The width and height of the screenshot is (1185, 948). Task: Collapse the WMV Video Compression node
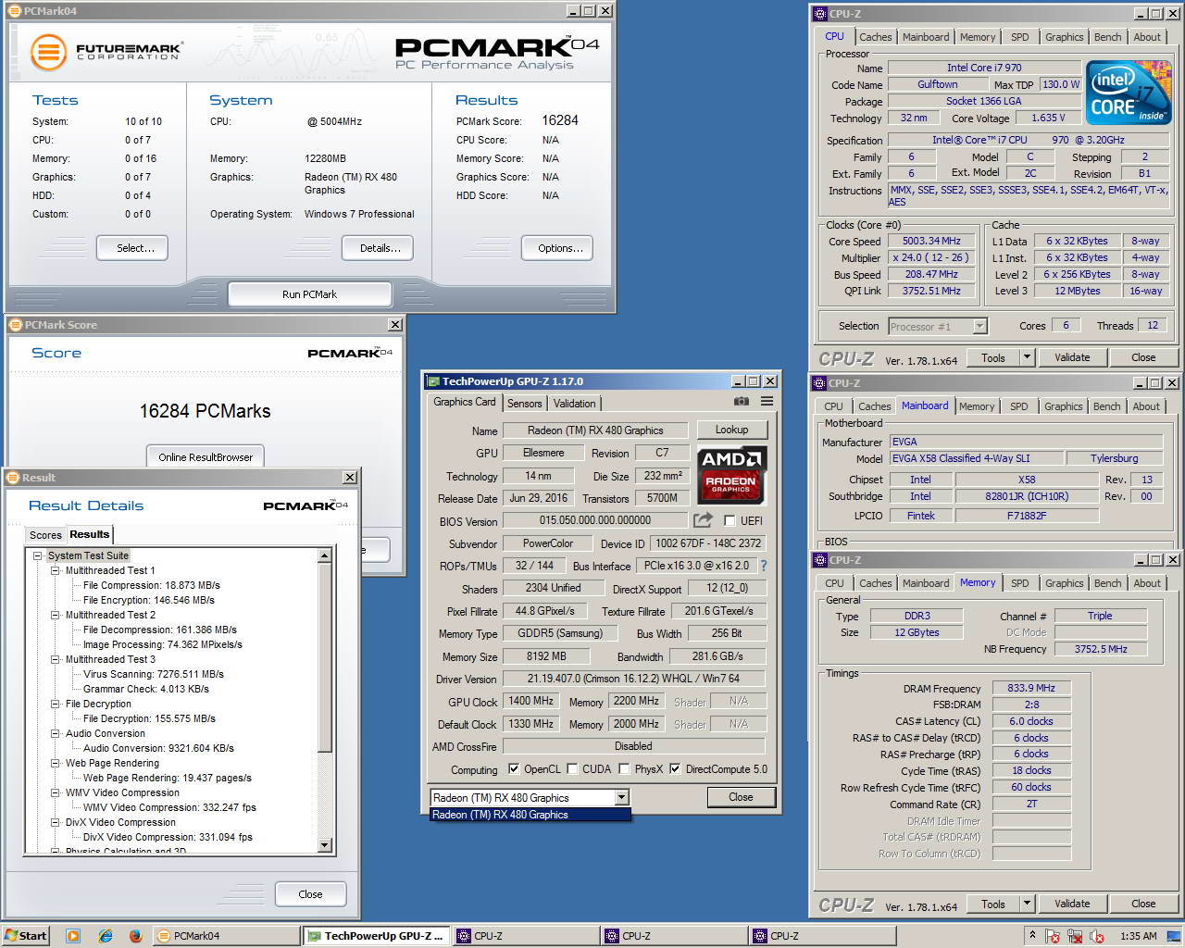point(56,792)
